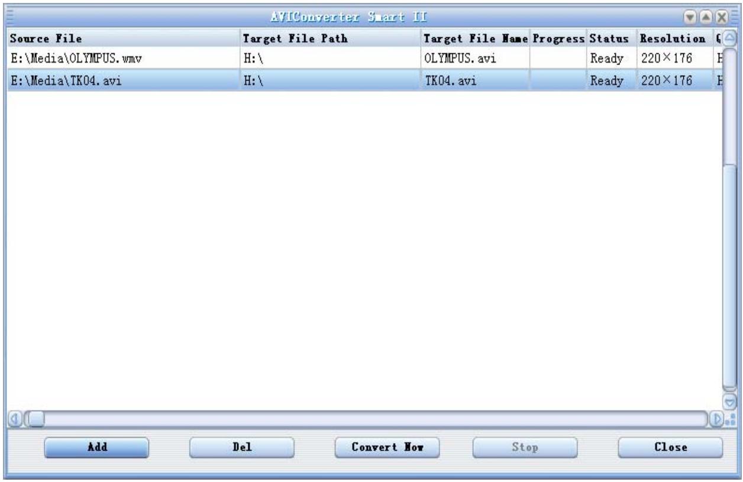The width and height of the screenshot is (743, 482).
Task: Click the Status column header
Action: 612,39
